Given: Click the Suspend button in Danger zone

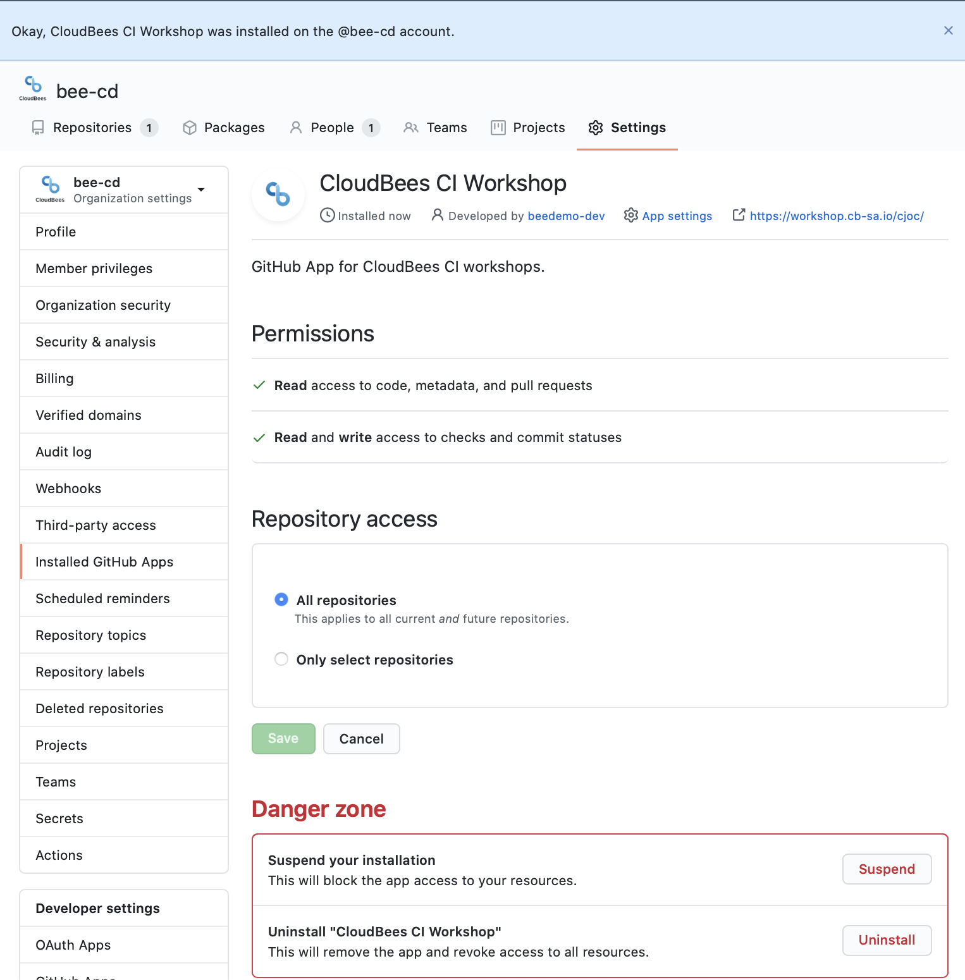Looking at the screenshot, I should pyautogui.click(x=886, y=869).
